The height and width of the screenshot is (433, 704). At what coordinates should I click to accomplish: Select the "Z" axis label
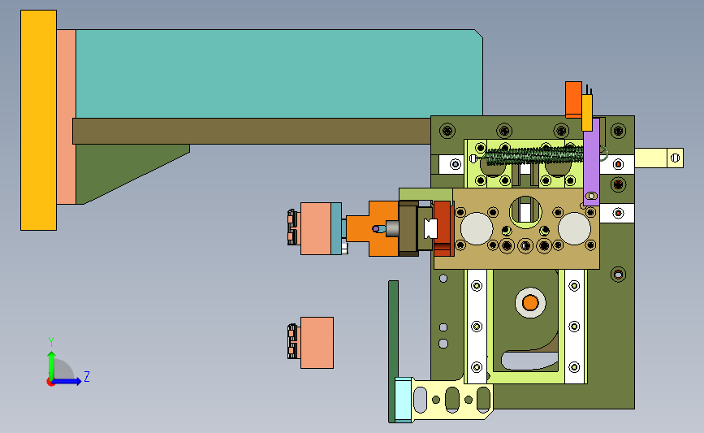tap(87, 376)
